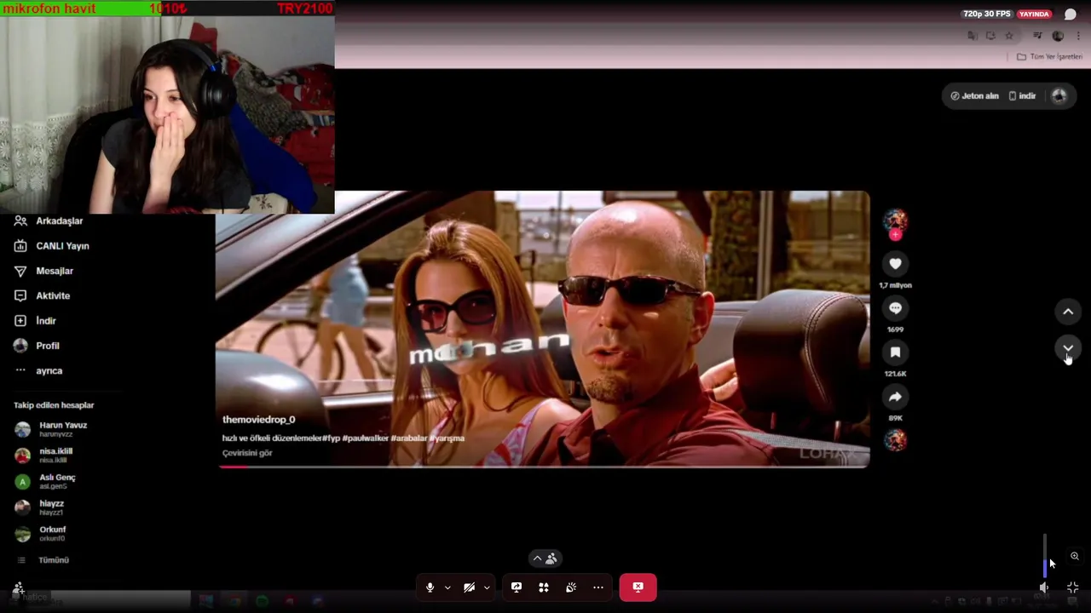Open the browser three-dot menu

pos(1079,36)
